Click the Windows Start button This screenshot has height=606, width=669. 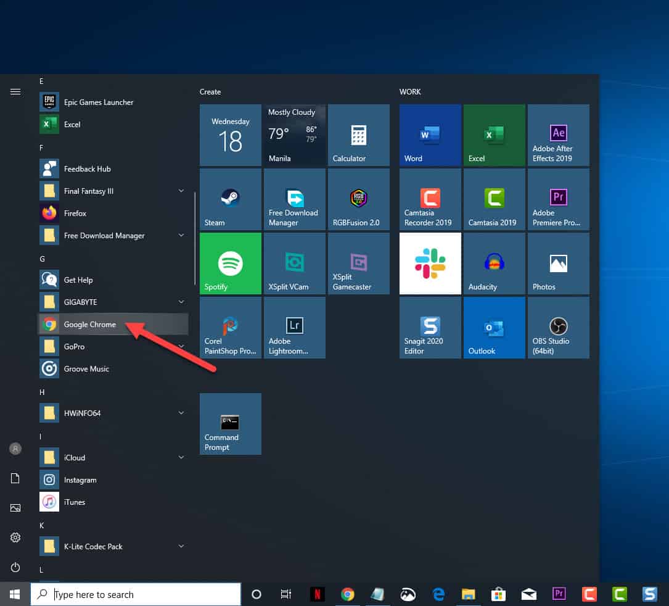15,594
